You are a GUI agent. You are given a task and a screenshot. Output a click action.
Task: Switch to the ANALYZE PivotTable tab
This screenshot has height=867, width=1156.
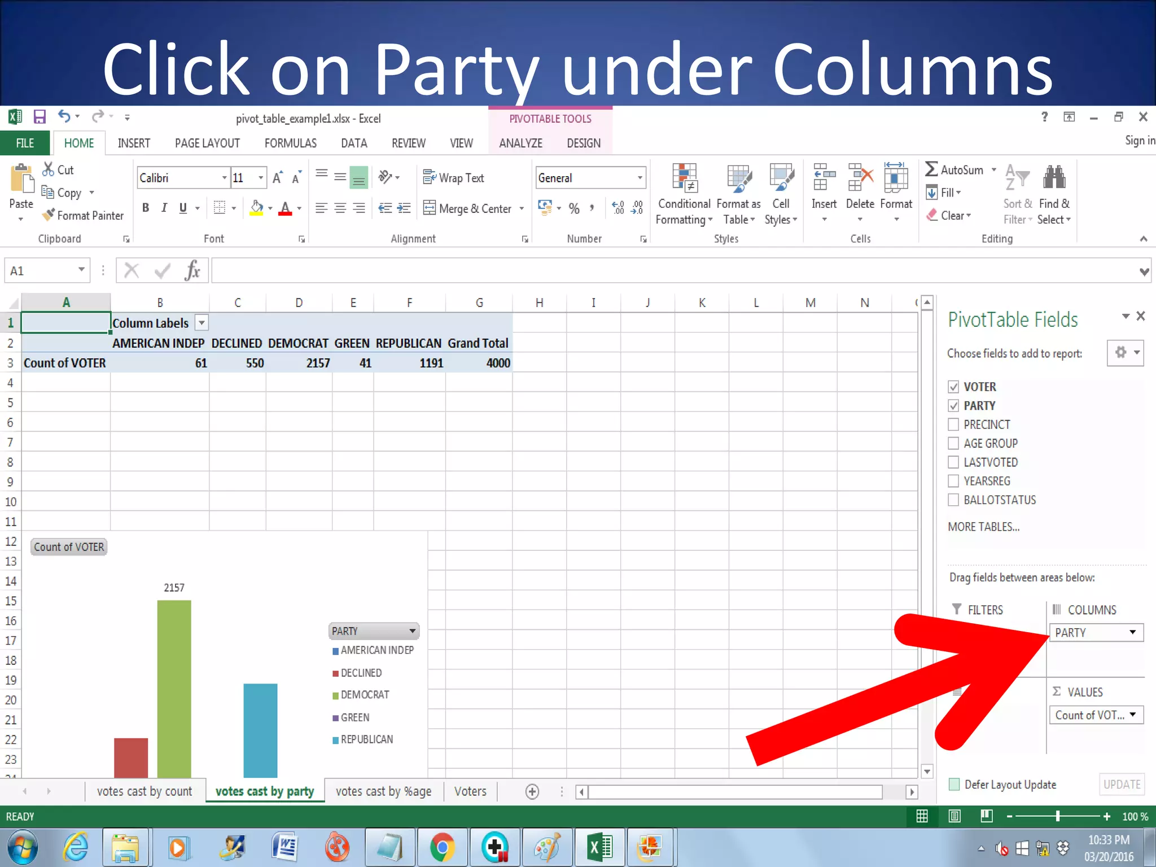coord(520,143)
